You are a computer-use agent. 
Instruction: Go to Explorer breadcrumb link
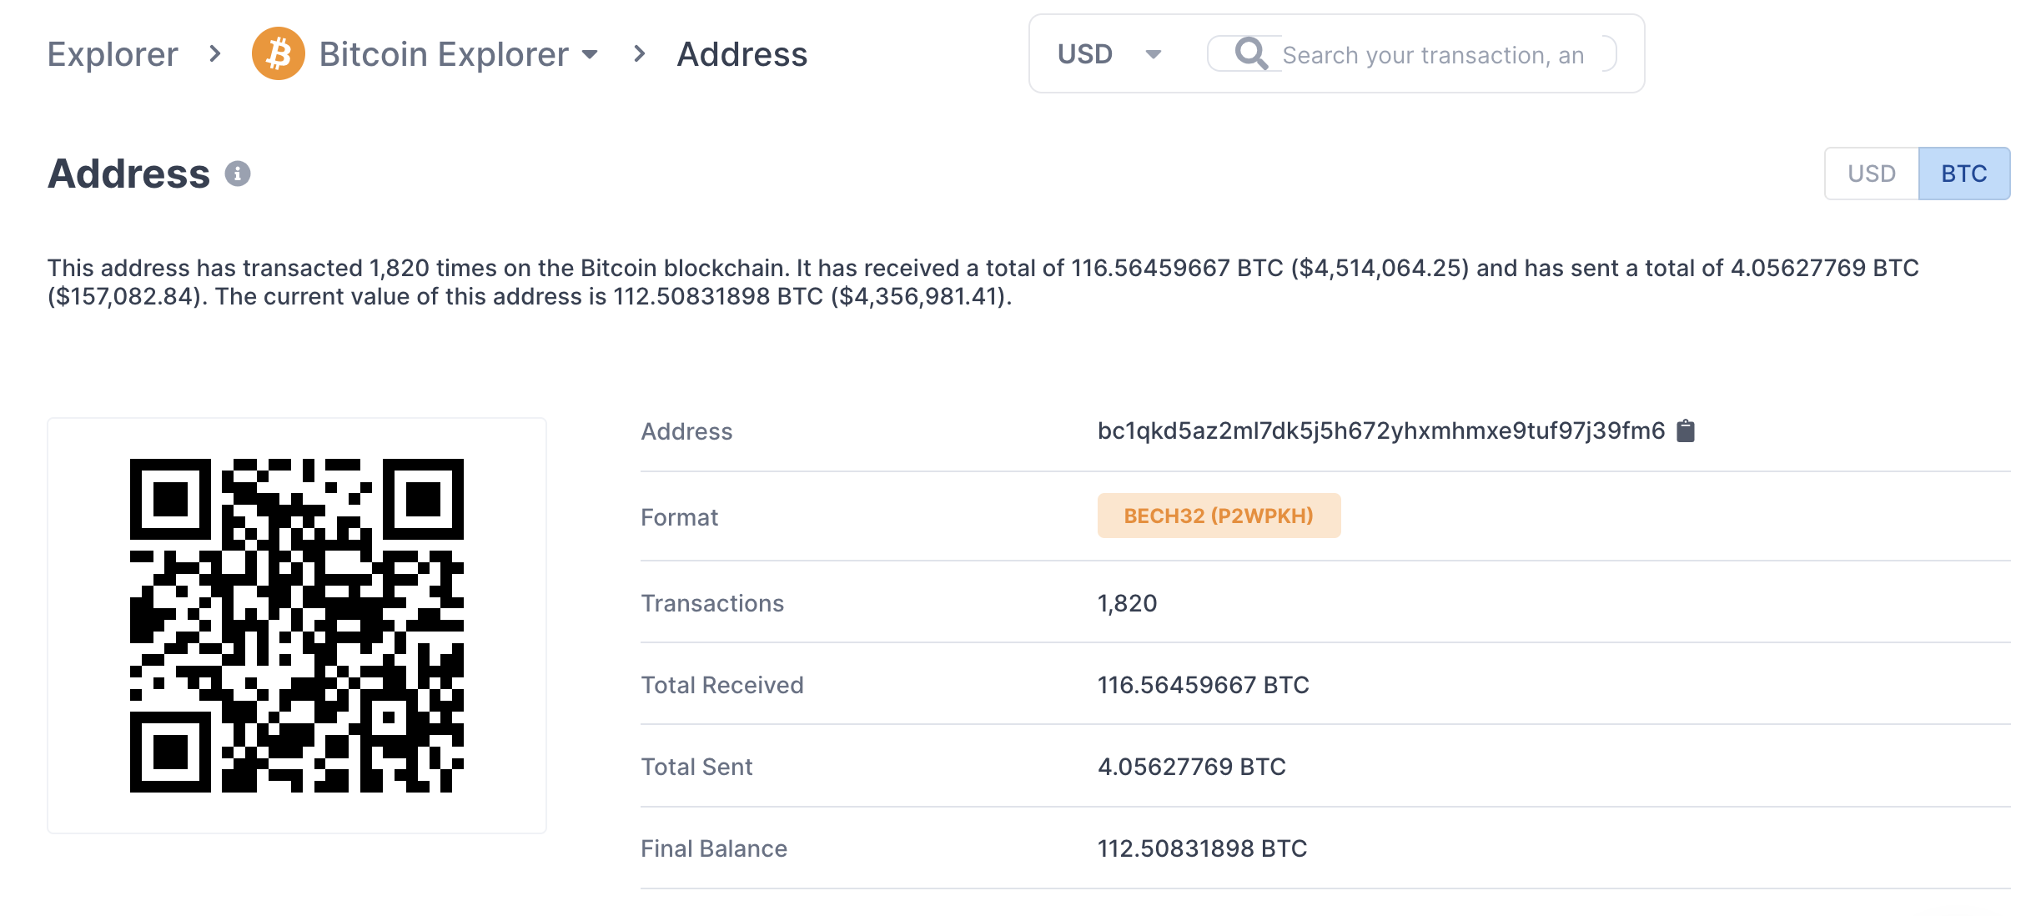[x=113, y=54]
